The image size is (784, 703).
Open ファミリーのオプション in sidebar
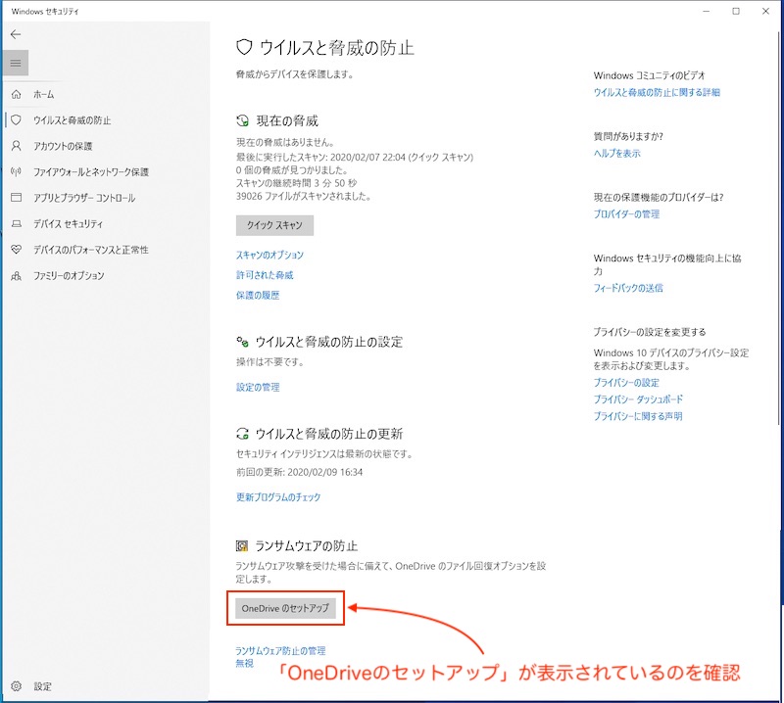click(69, 275)
